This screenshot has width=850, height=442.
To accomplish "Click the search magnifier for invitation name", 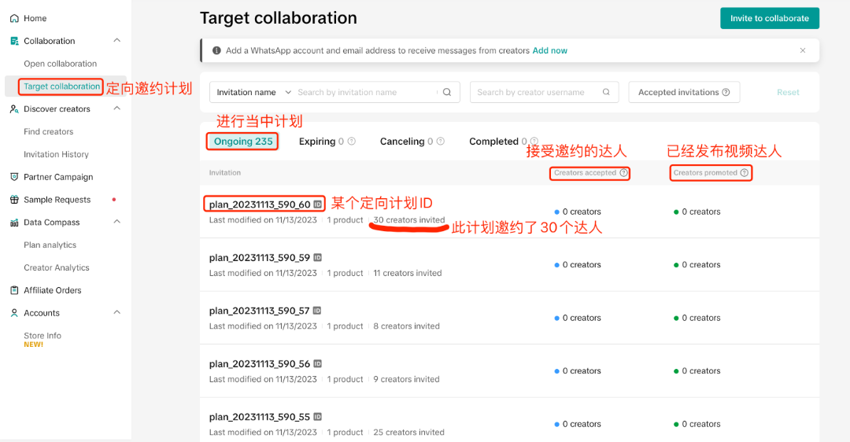I will point(447,92).
